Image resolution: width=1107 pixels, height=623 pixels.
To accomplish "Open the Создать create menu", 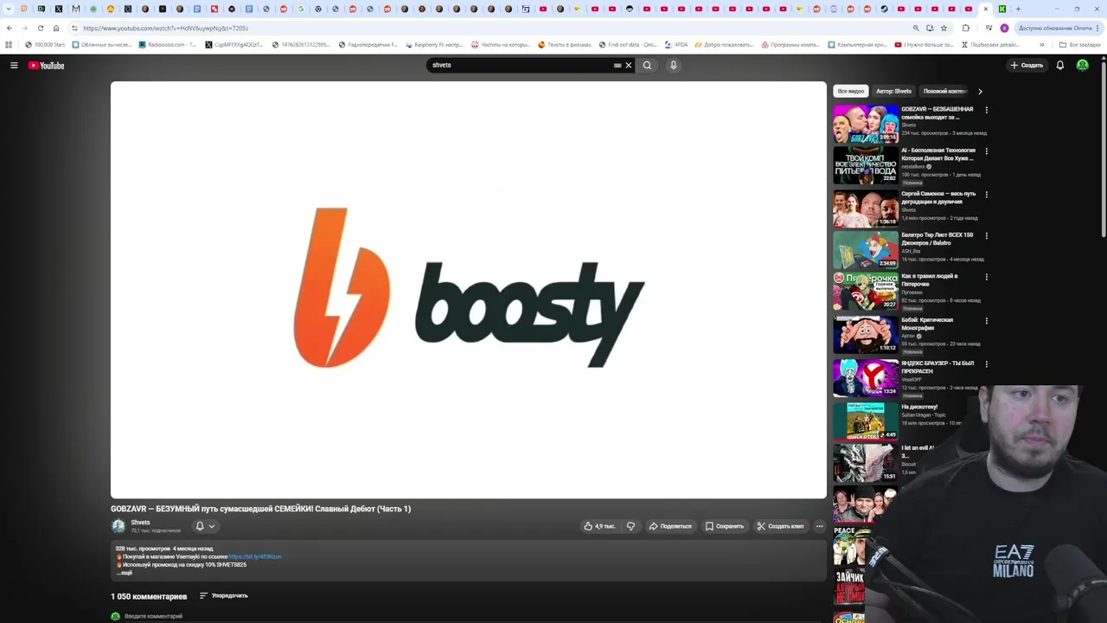I will [1027, 65].
